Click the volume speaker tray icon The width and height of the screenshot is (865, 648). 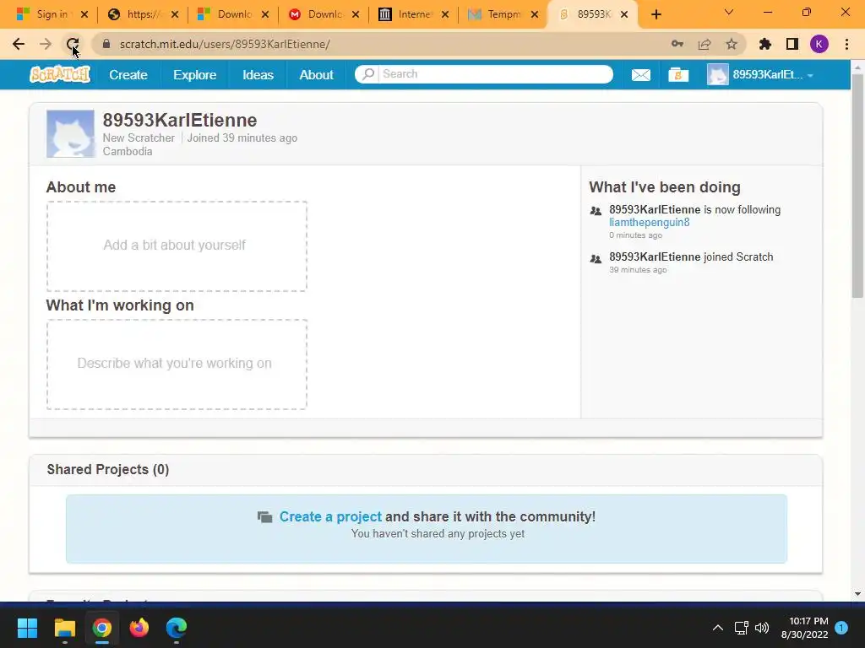pyautogui.click(x=762, y=628)
